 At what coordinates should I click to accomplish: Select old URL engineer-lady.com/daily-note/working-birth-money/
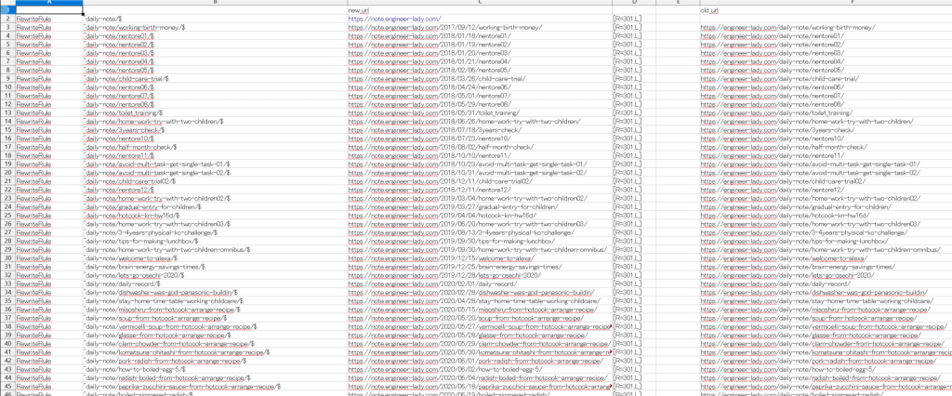pyautogui.click(x=826, y=27)
